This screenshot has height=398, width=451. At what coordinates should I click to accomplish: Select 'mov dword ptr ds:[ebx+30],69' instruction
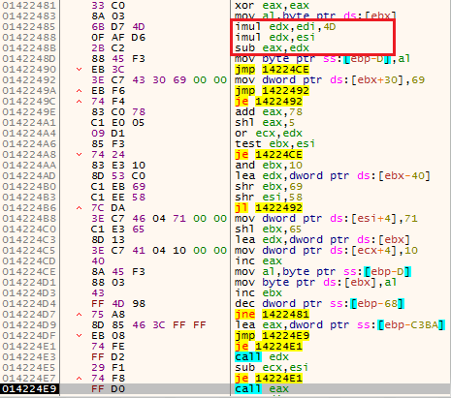coord(330,80)
